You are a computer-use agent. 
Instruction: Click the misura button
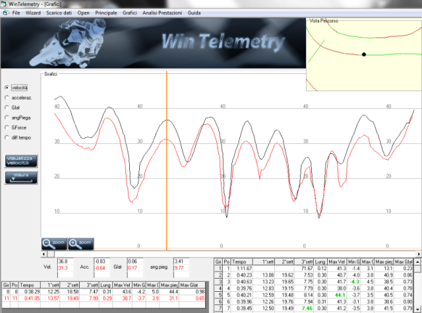(21, 178)
